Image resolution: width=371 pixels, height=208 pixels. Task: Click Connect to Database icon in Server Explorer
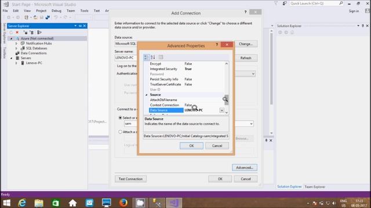(x=26, y=32)
